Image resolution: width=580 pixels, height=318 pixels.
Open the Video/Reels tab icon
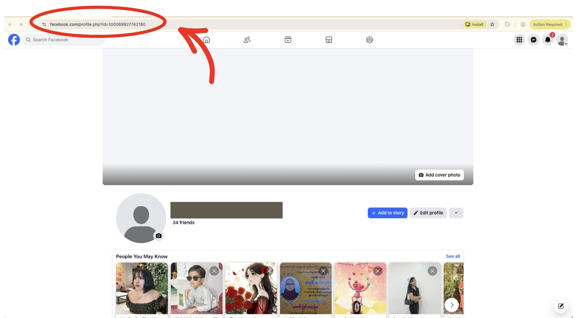288,40
